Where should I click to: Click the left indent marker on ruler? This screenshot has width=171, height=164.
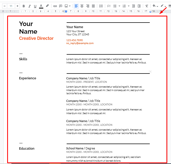(x=66, y=11)
